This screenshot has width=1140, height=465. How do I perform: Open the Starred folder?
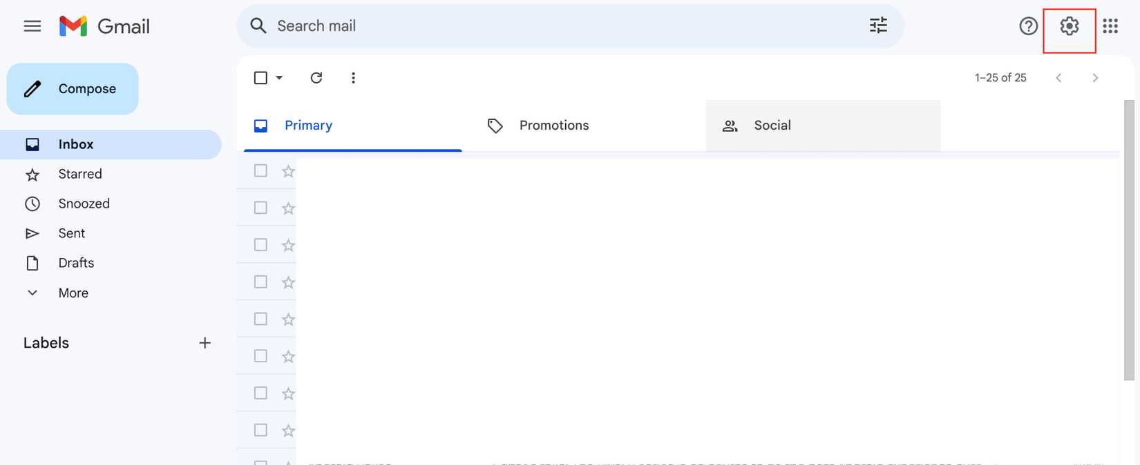click(80, 175)
